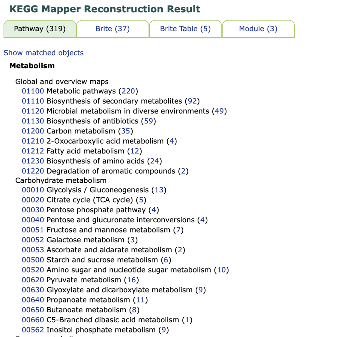Click count 4 for Pentose and glucuronate interconversions
The width and height of the screenshot is (360, 337).
[202, 220]
